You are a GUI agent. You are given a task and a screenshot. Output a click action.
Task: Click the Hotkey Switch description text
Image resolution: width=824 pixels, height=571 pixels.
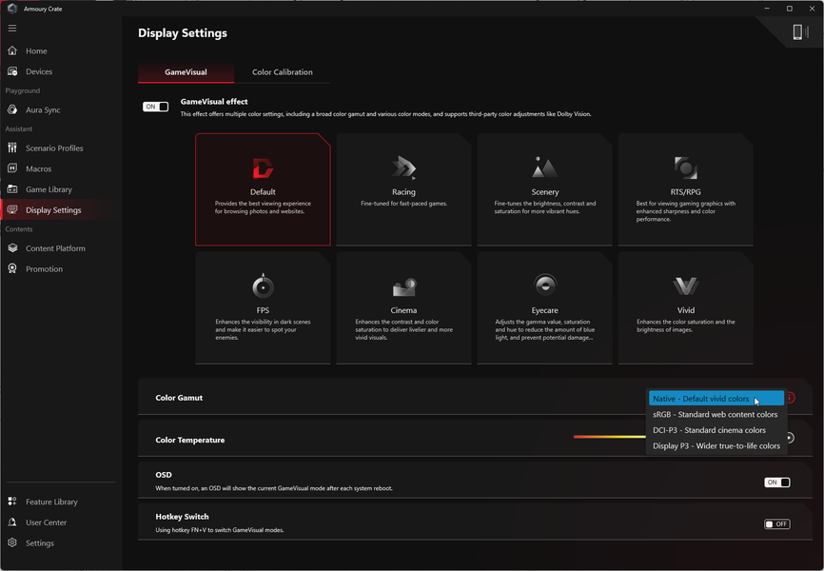(x=220, y=530)
